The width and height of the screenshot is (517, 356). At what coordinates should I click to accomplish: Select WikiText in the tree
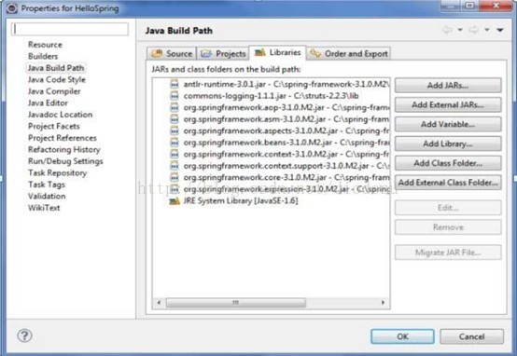[44, 208]
